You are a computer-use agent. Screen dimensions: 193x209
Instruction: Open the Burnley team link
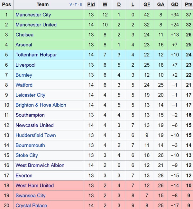click(24, 75)
